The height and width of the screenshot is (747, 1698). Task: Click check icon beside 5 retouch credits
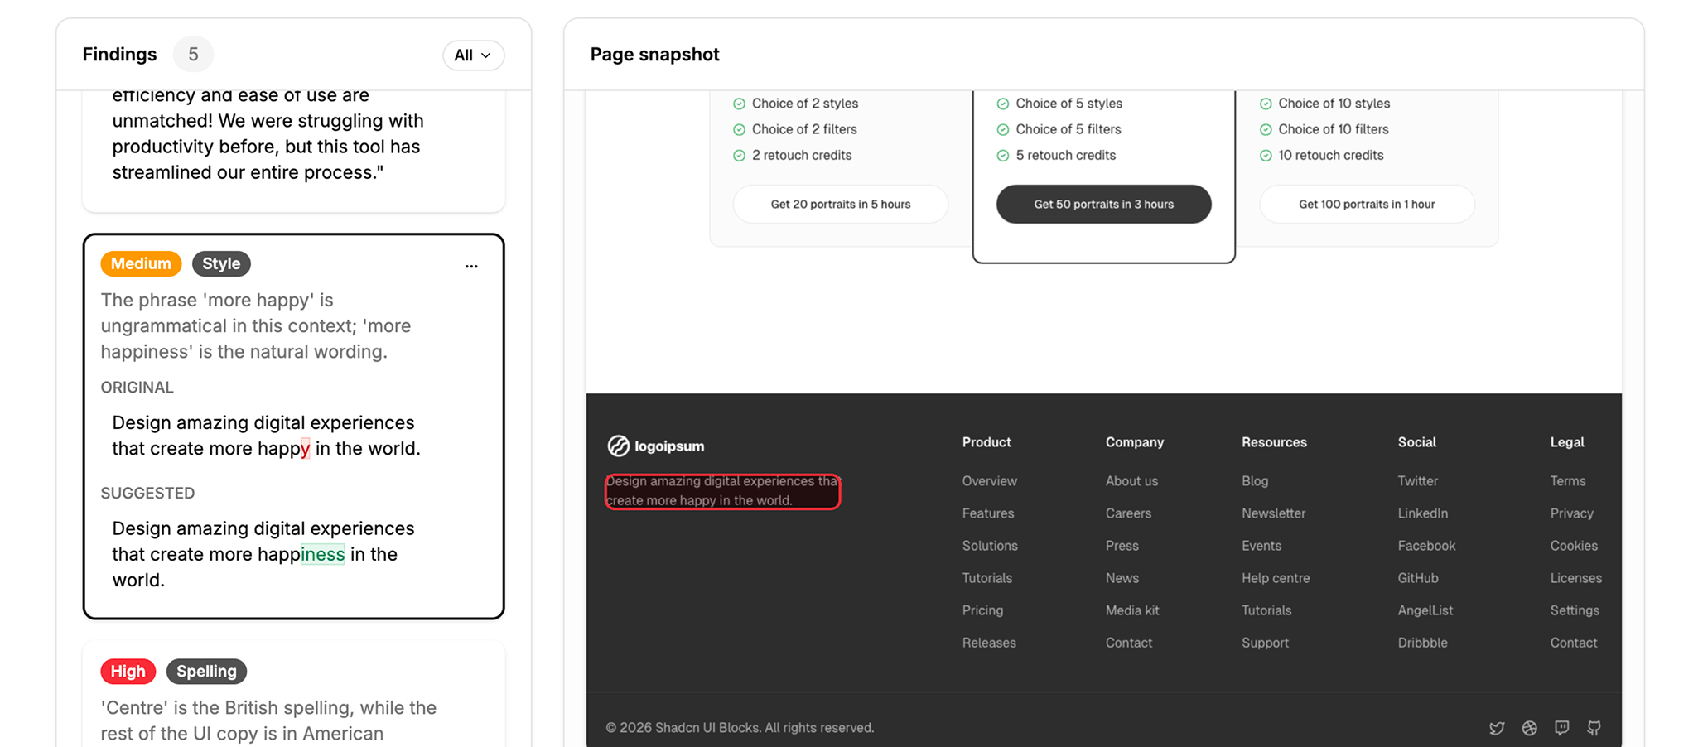pyautogui.click(x=1002, y=155)
